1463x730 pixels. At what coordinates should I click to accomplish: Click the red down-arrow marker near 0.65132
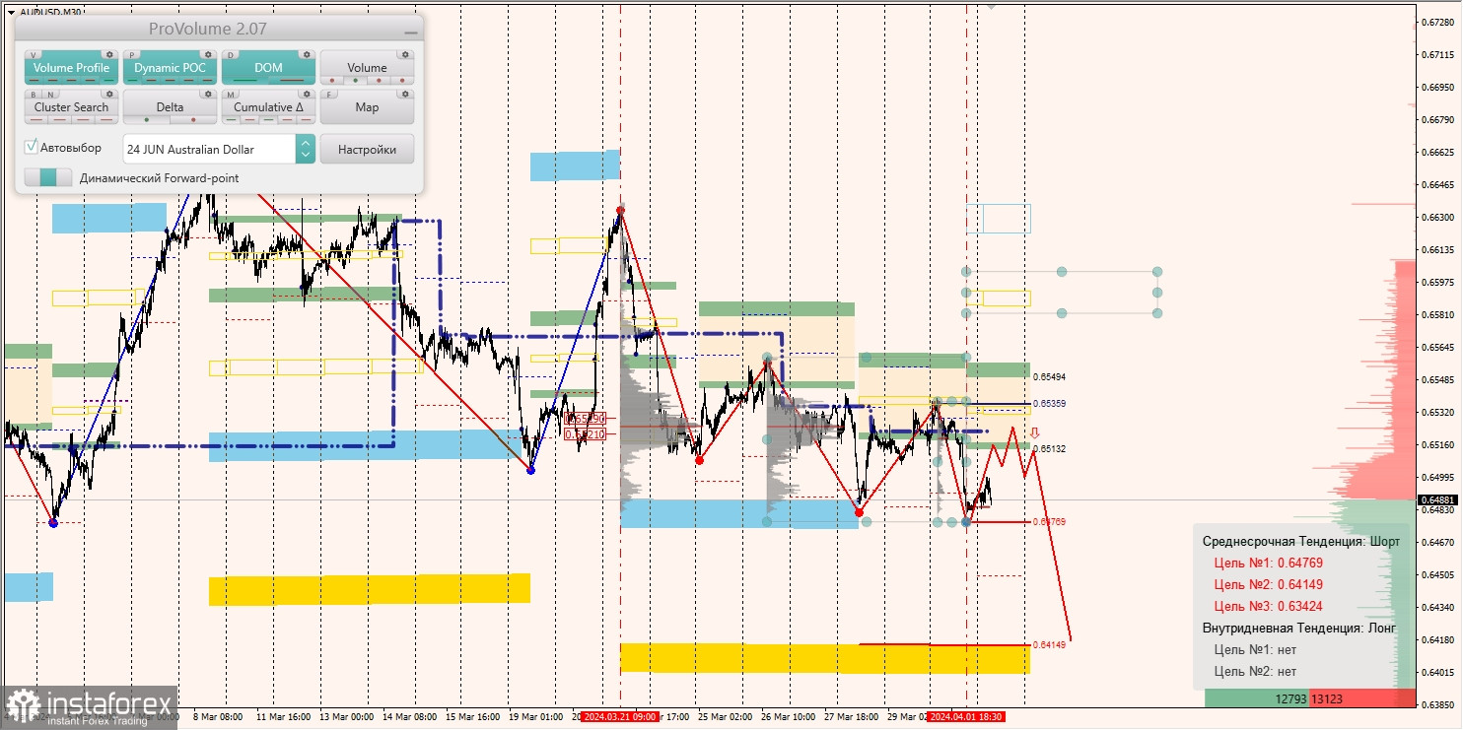1034,432
